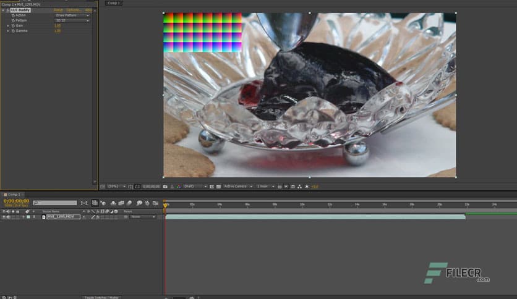Screen dimensions: 517x299
Task: Toggle the LUT Buddy effect fx switch
Action: click(7, 10)
